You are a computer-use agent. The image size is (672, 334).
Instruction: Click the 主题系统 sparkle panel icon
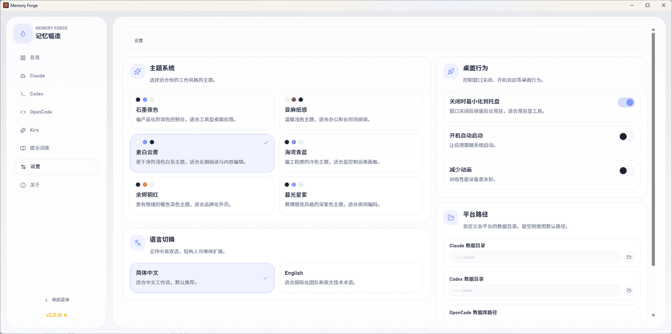(138, 71)
